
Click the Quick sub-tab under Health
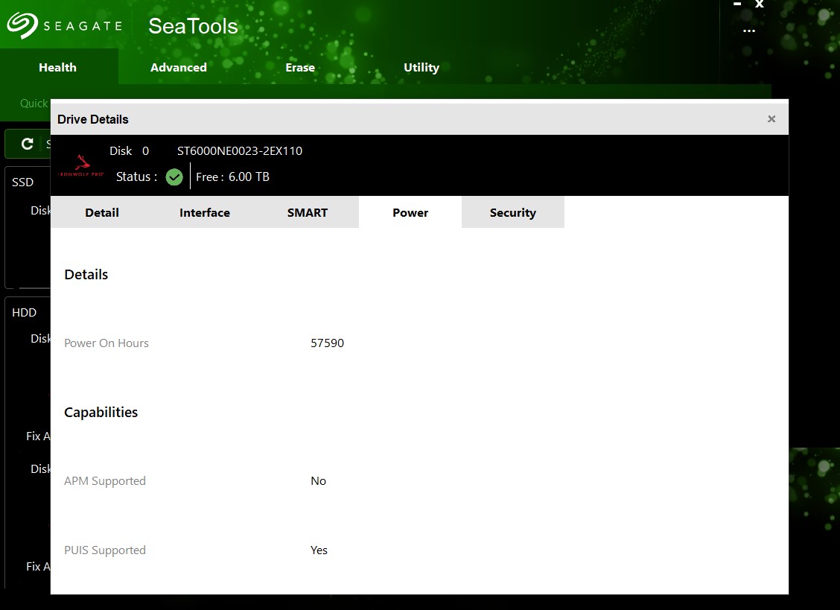pos(34,104)
